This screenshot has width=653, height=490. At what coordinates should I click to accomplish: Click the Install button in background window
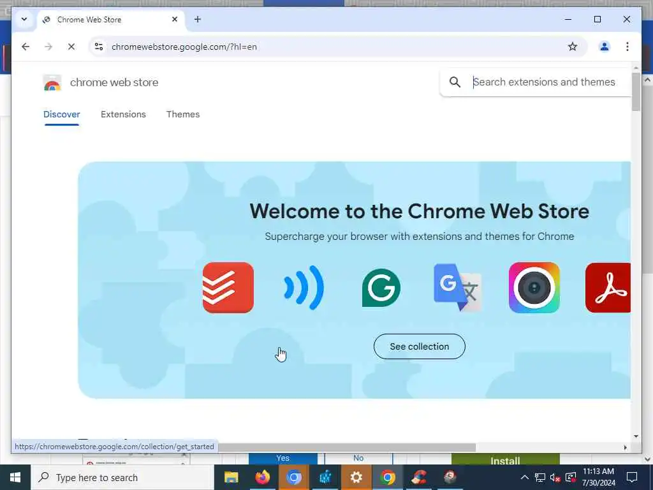tap(505, 459)
